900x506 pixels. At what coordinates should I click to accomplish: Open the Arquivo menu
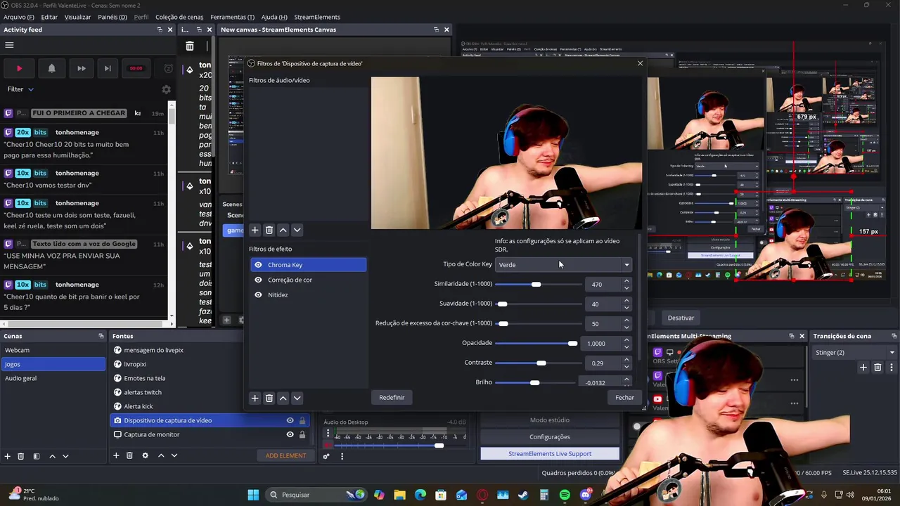(x=19, y=17)
